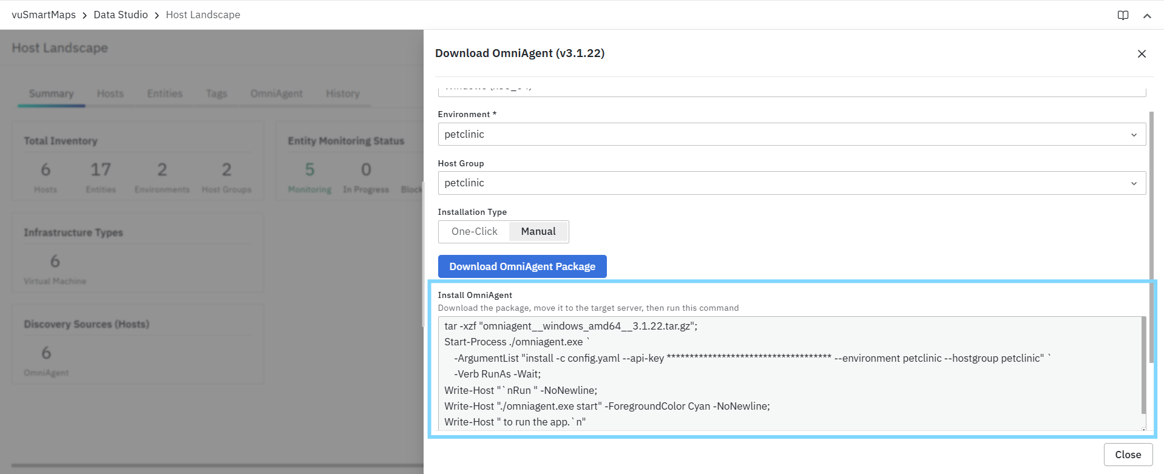Click the Host Landscape page title

pos(59,48)
